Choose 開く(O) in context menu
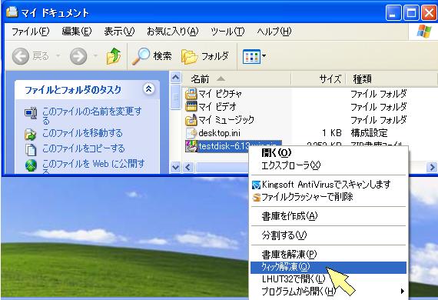438x300 pixels. tap(329, 152)
